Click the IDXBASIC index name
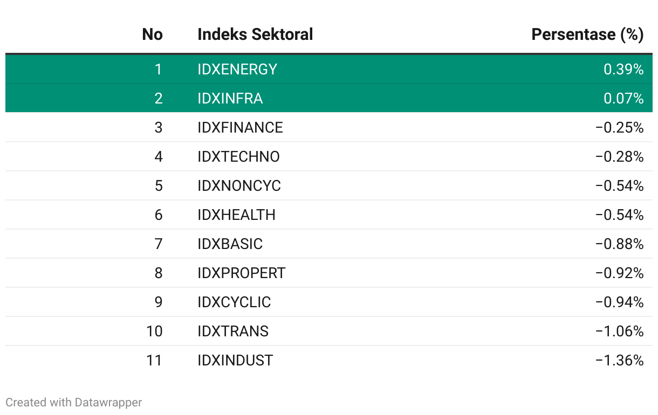Image resolution: width=658 pixels, height=415 pixels. pyautogui.click(x=230, y=244)
